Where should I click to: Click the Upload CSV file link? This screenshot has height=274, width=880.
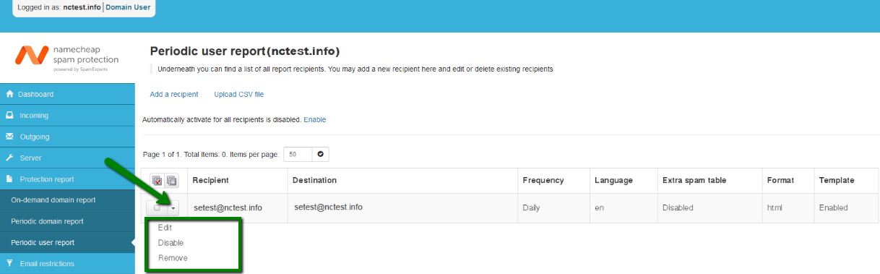click(239, 95)
